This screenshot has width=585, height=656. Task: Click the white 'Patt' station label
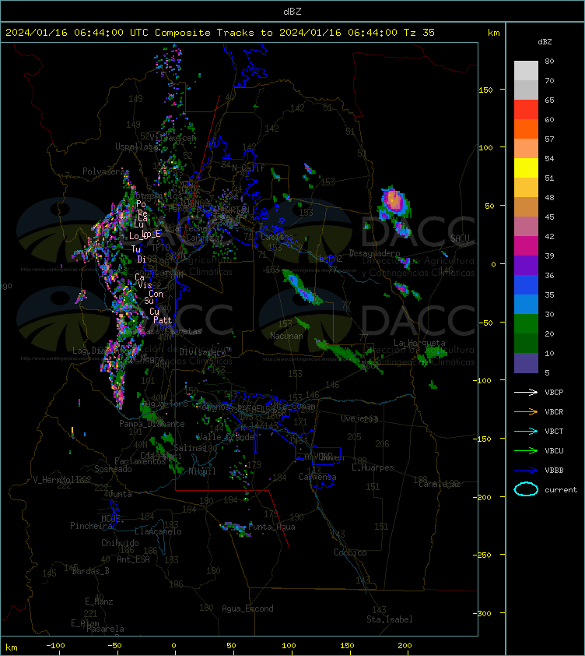coord(163,320)
